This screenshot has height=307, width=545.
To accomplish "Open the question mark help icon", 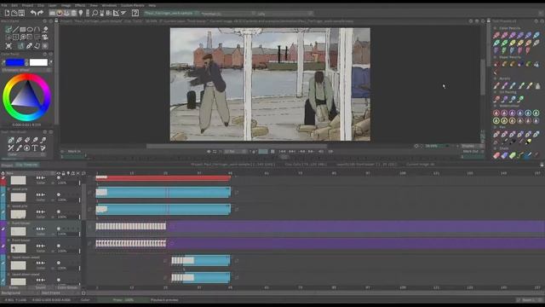I will (x=135, y=14).
